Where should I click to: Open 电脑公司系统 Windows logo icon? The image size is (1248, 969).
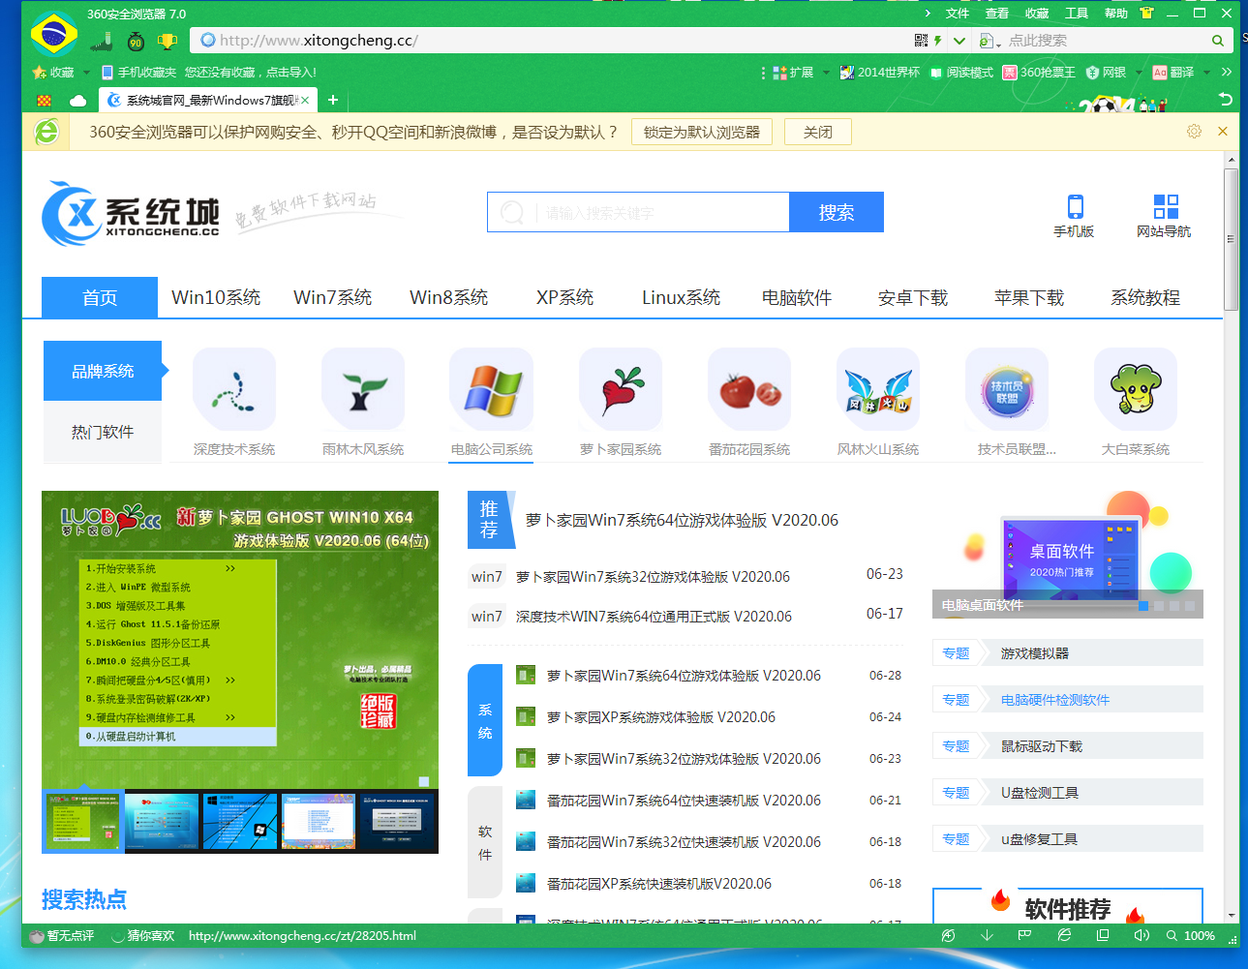pyautogui.click(x=492, y=389)
